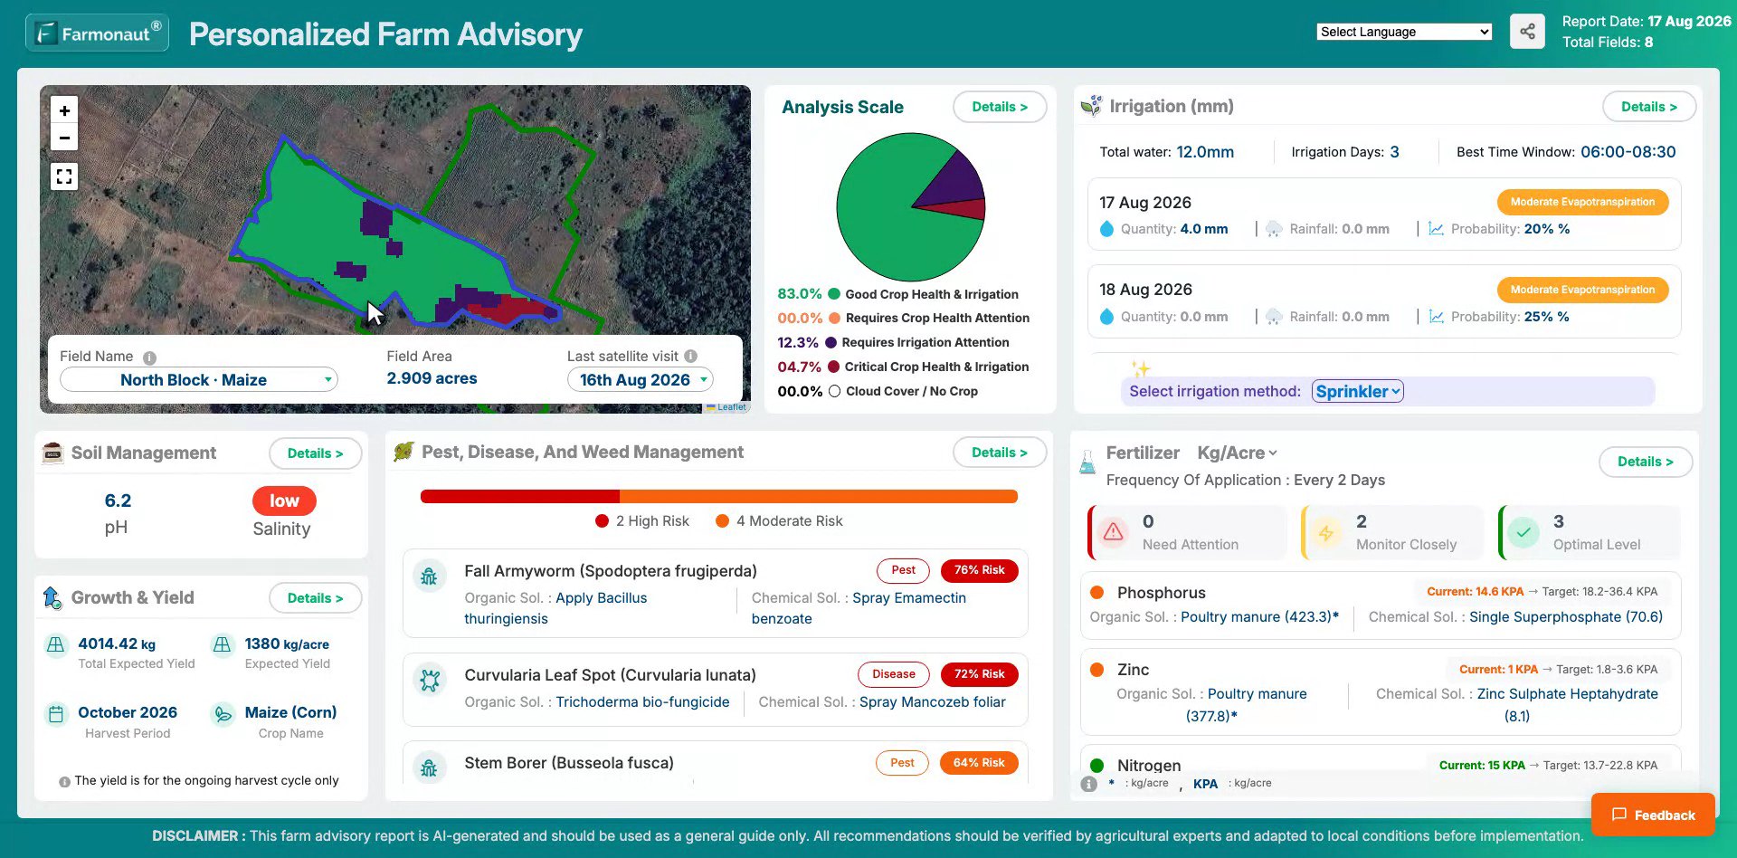Toggle fullscreen map view

tap(64, 176)
